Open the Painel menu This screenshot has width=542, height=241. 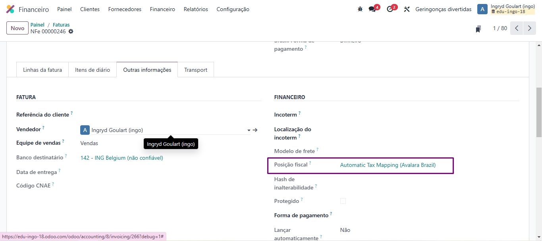[x=64, y=9]
